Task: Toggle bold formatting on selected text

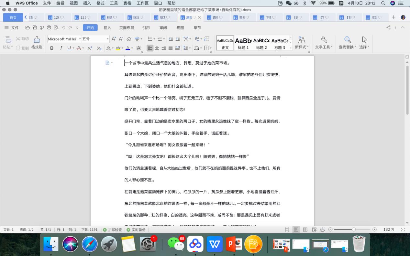Action: 51,48
